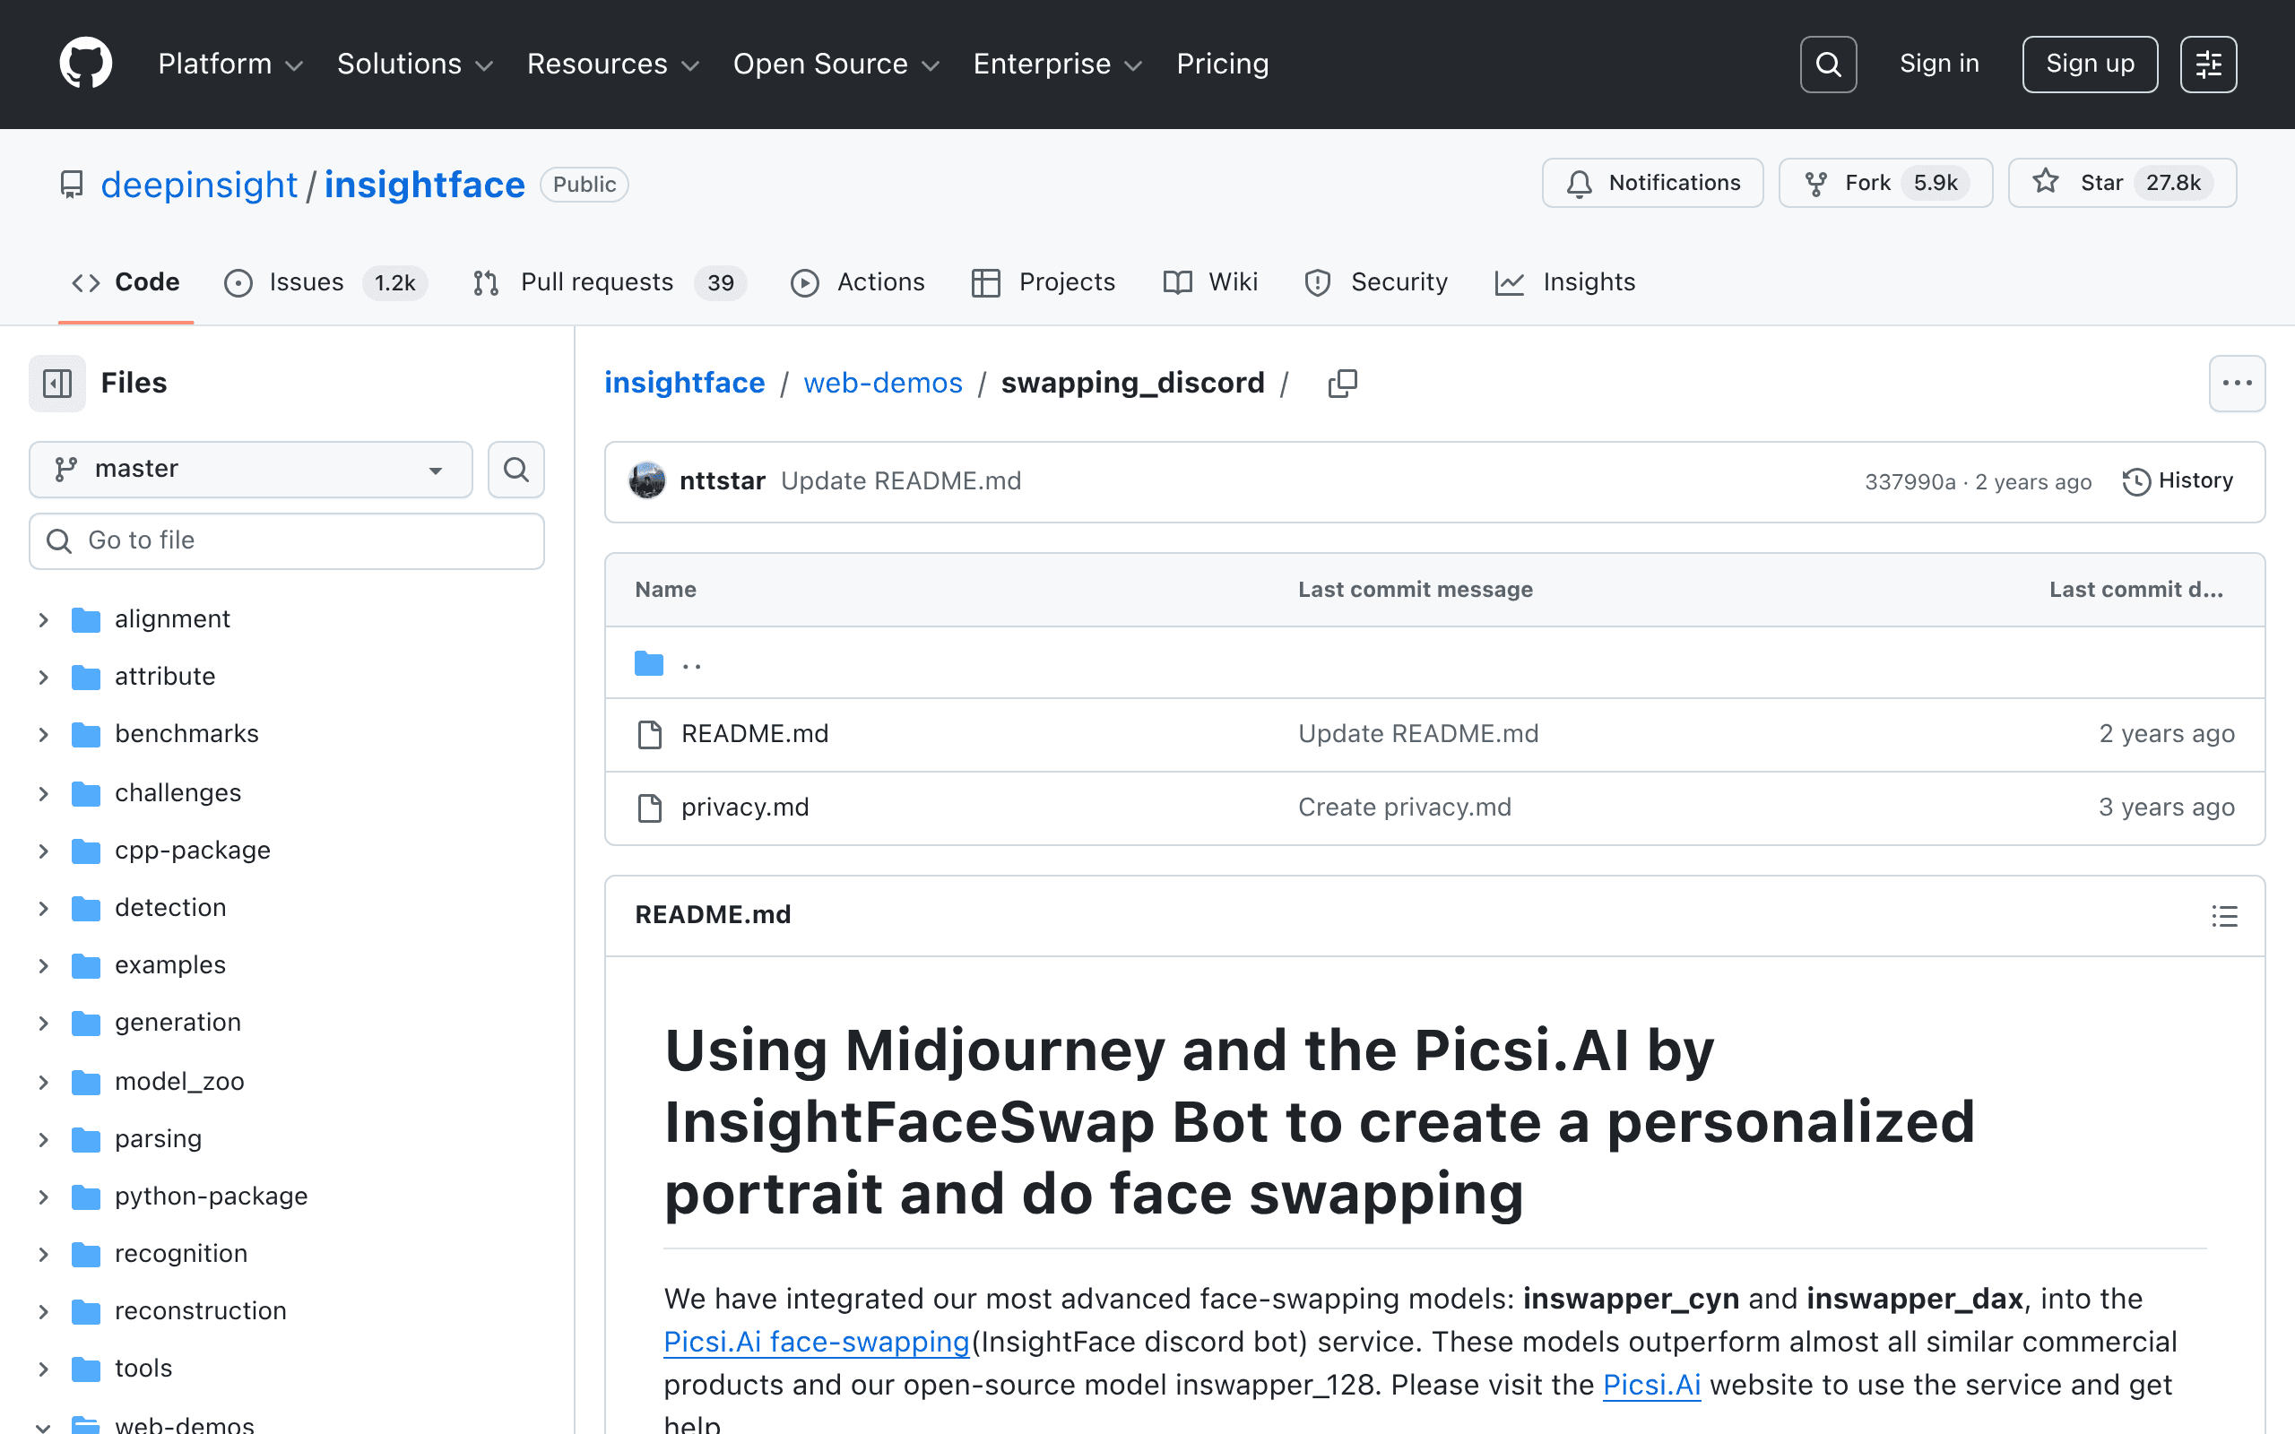2295x1434 pixels.
Task: Open the Security tab
Action: coord(1376,282)
